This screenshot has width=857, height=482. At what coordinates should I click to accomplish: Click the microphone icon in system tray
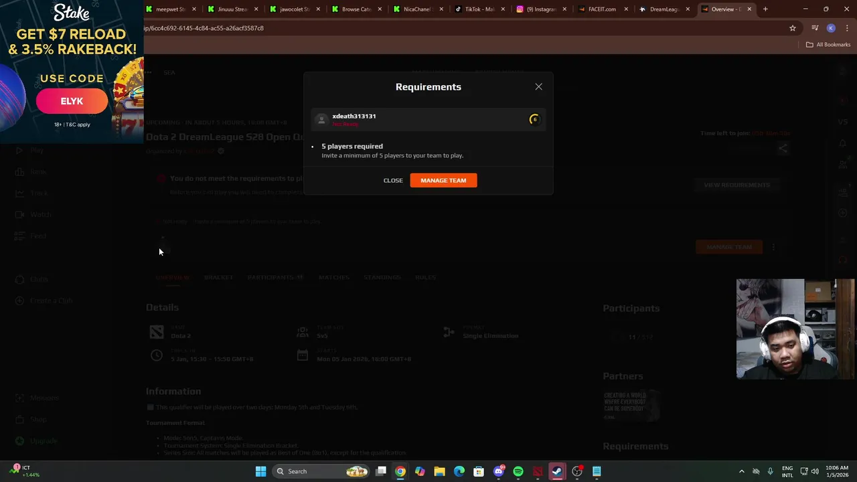point(771,471)
